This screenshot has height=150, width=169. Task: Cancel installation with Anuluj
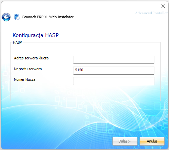click(x=152, y=141)
